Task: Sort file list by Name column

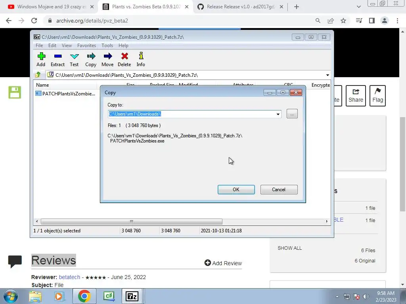Action: (65, 85)
